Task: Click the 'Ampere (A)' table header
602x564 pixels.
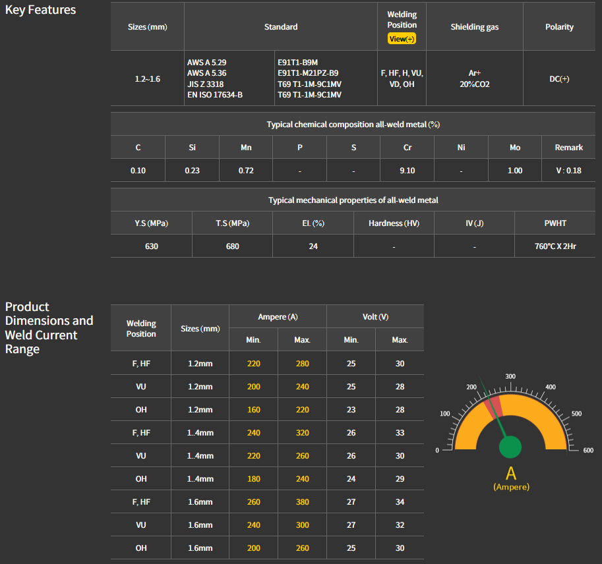Action: click(278, 317)
